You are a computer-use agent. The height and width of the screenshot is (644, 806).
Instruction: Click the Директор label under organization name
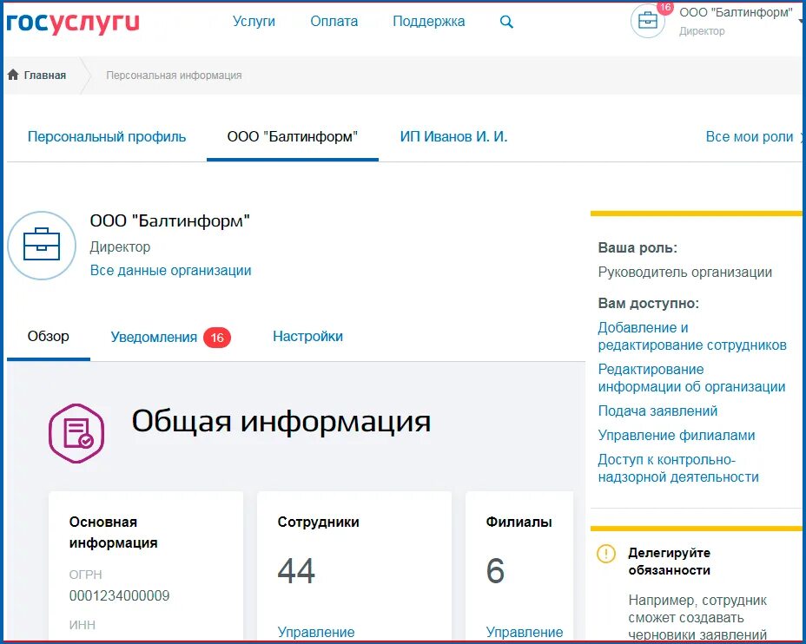120,247
